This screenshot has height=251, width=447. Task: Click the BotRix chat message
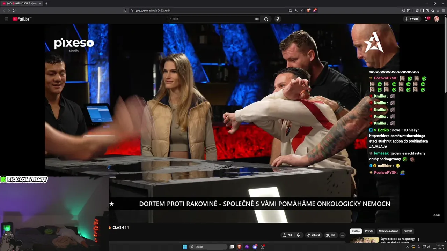398,138
